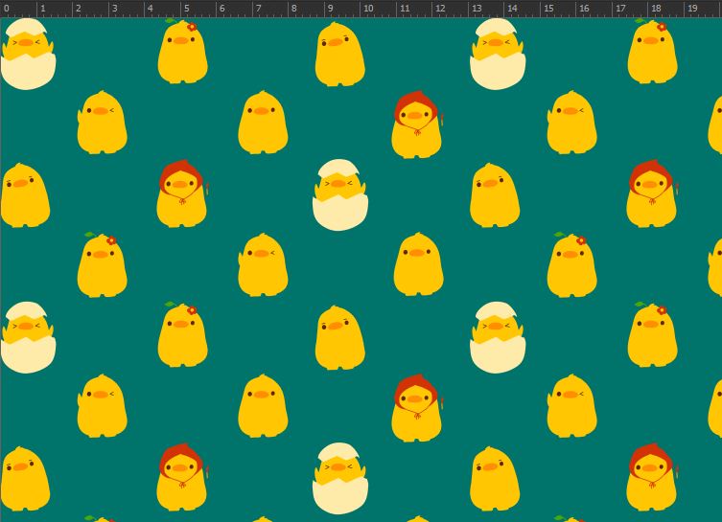Select the ruler number 17
Screen dimensions: 722x522
pyautogui.click(x=620, y=9)
